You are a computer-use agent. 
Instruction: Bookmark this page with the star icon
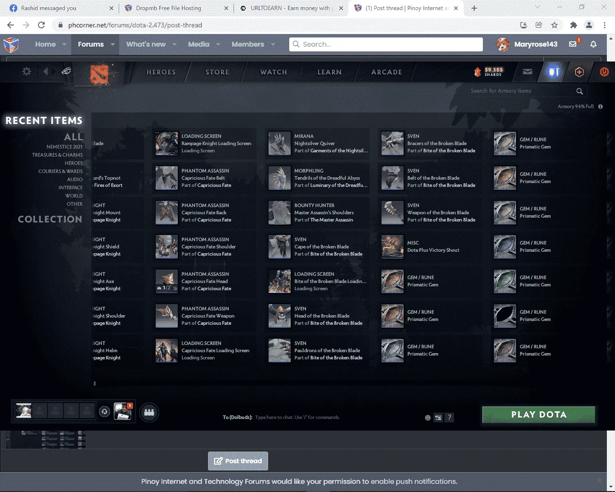pyautogui.click(x=554, y=25)
